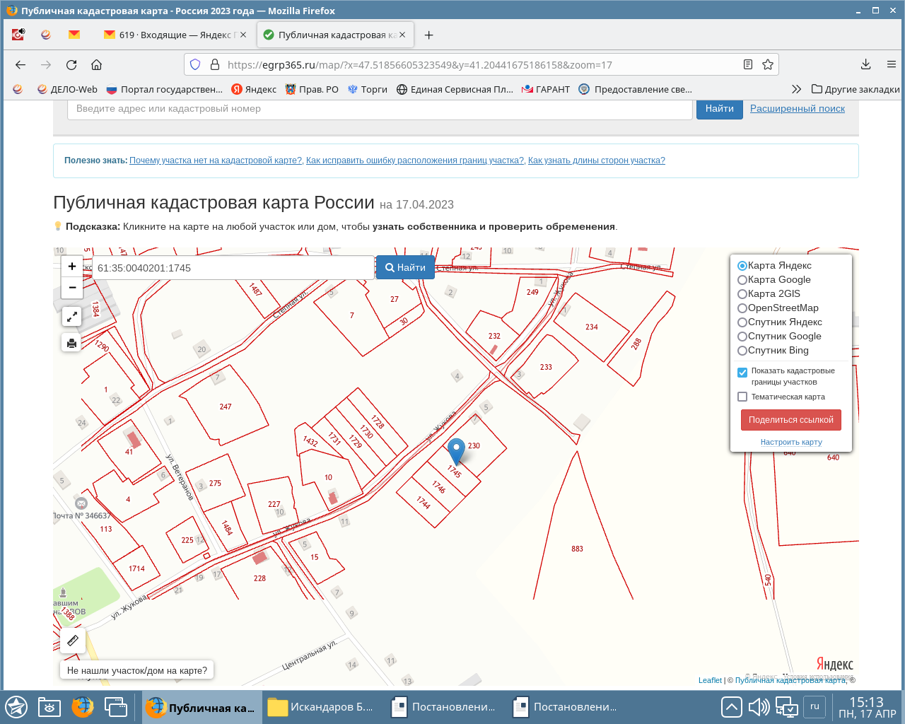Zoom out on the cadastral map
905x724 pixels.
[71, 287]
